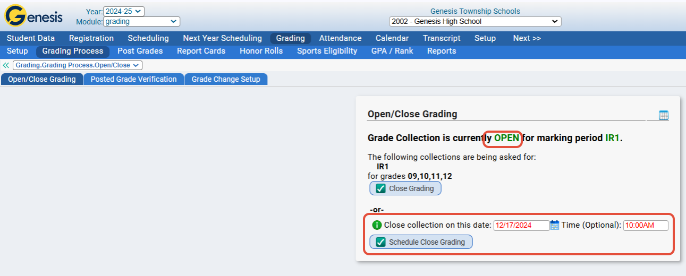Viewport: 686px width, 276px height.
Task: Switch to Grade Change Setup tab
Action: tap(226, 79)
